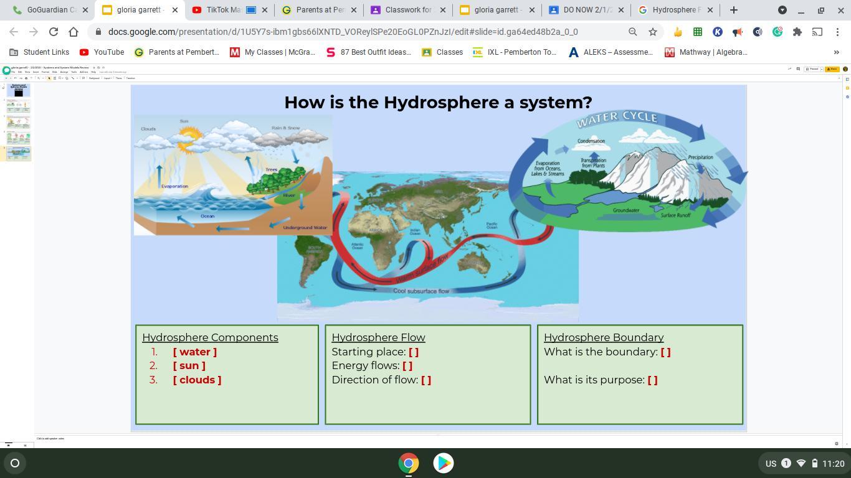The width and height of the screenshot is (851, 478).
Task: Open the Student Links bookmark folder
Action: click(x=39, y=52)
